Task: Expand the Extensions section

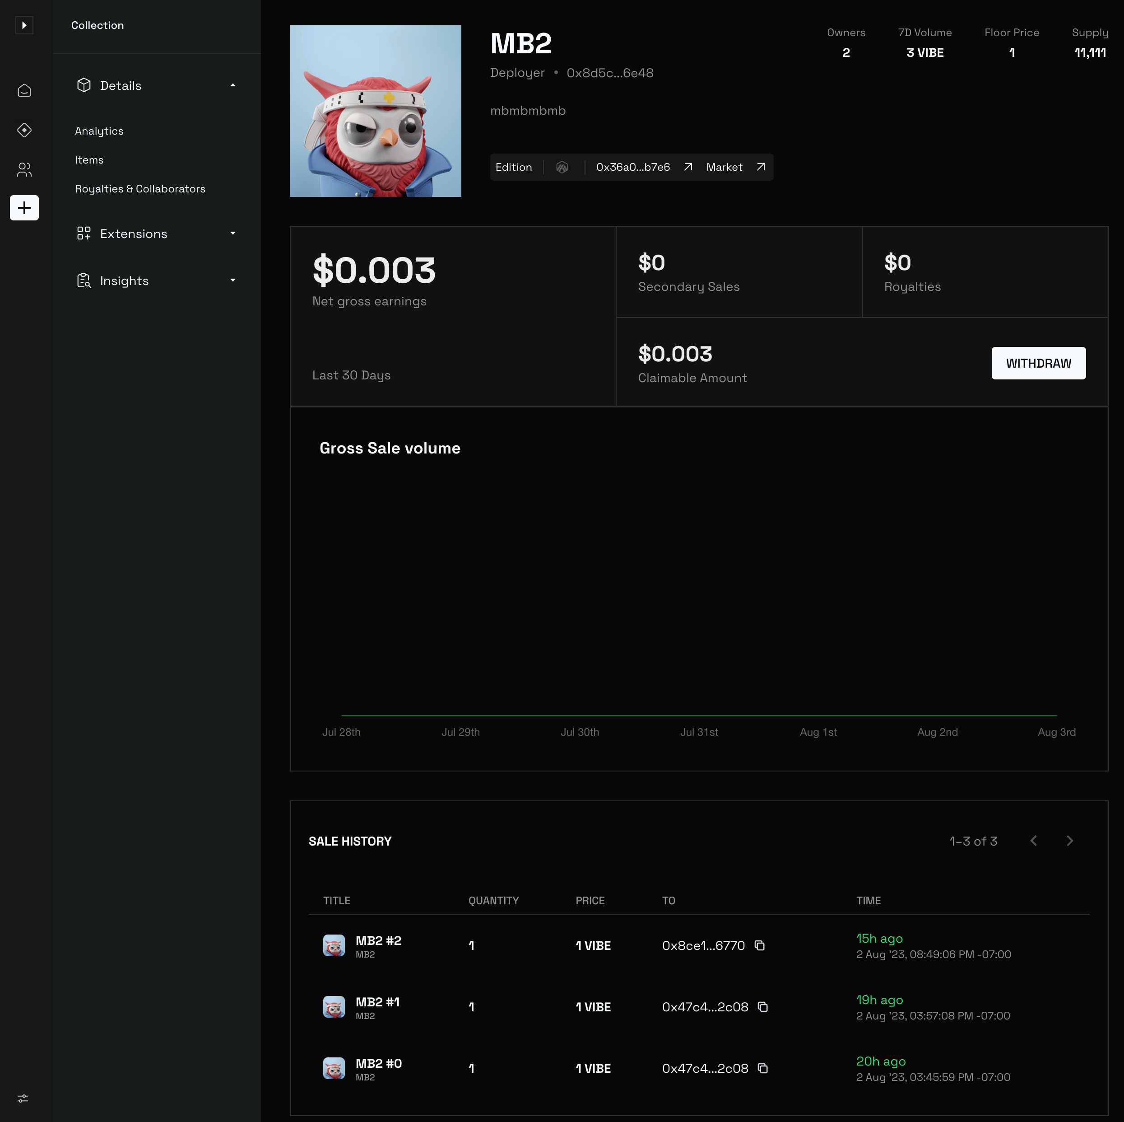Action: (x=233, y=234)
